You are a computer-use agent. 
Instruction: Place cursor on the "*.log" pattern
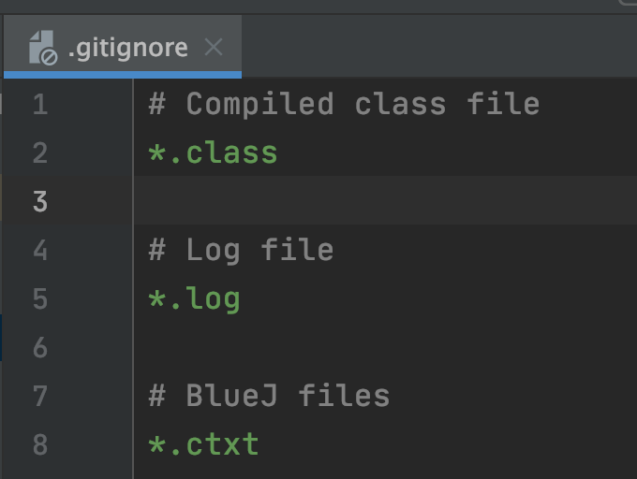(194, 298)
